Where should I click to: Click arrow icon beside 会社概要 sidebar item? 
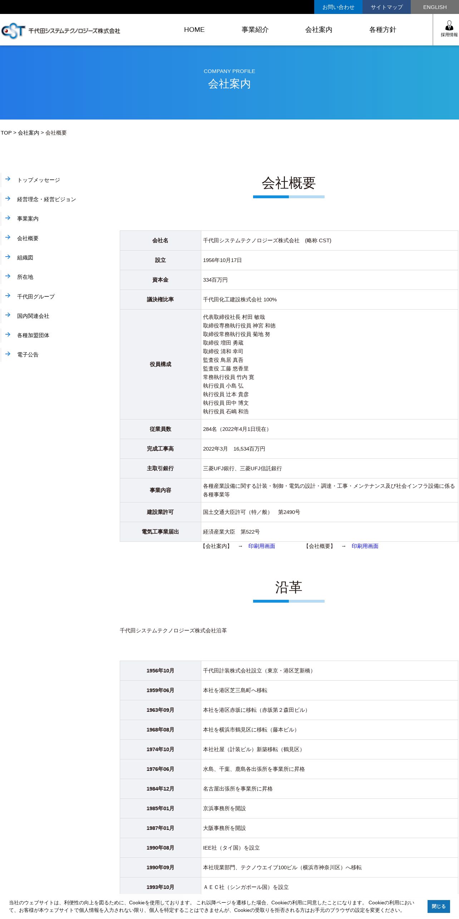coord(8,237)
